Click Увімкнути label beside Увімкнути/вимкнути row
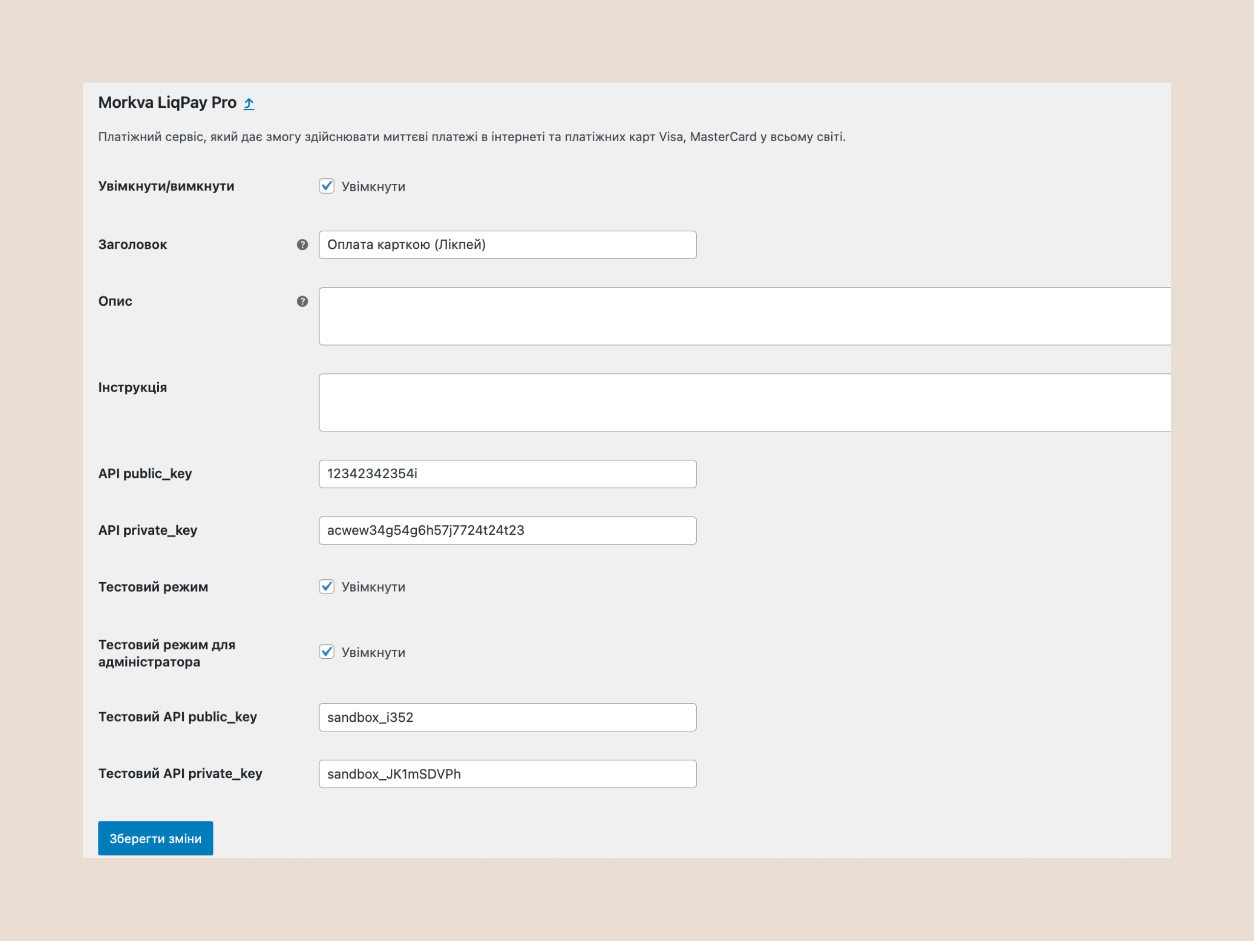Image resolution: width=1254 pixels, height=941 pixels. (x=373, y=187)
